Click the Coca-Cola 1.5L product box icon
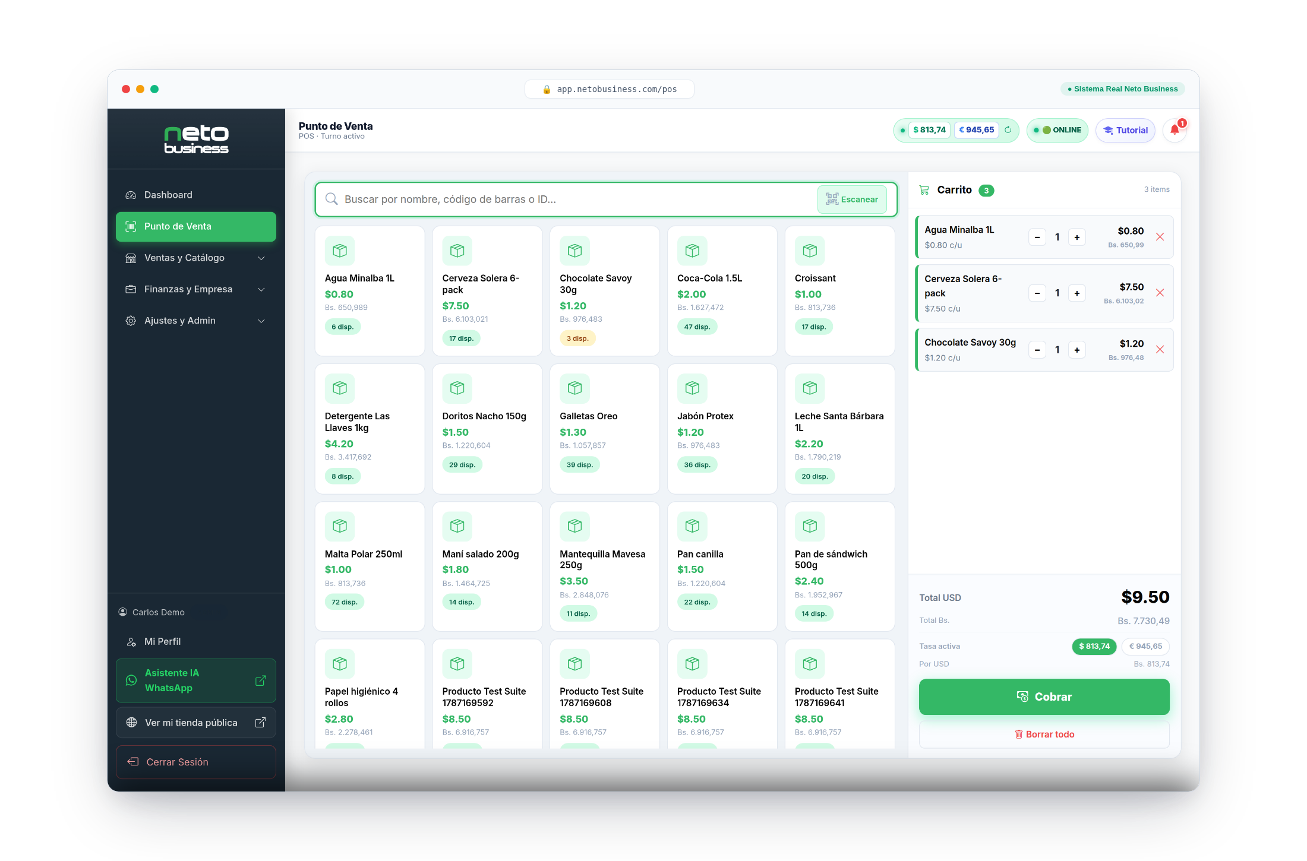The image size is (1307, 861). pyautogui.click(x=692, y=251)
